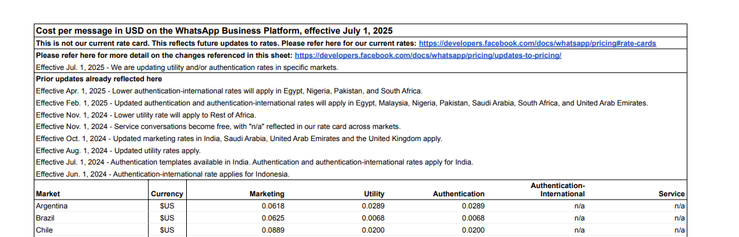Click Chile's authentication rate 0.0200
Image resolution: width=739 pixels, height=237 pixels.
(473, 230)
